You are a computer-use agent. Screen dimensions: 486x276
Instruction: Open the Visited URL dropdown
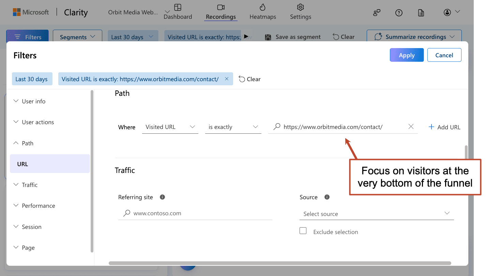pos(170,127)
